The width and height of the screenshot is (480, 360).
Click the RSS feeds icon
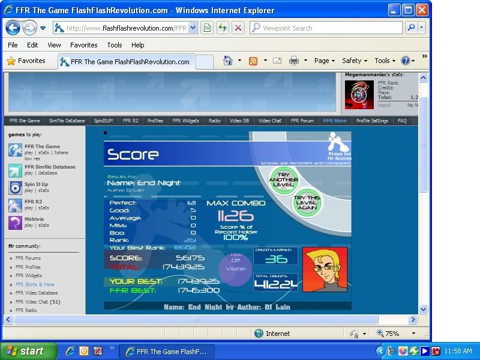tap(253, 61)
